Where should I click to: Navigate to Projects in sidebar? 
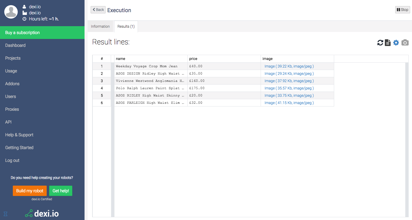click(x=13, y=58)
